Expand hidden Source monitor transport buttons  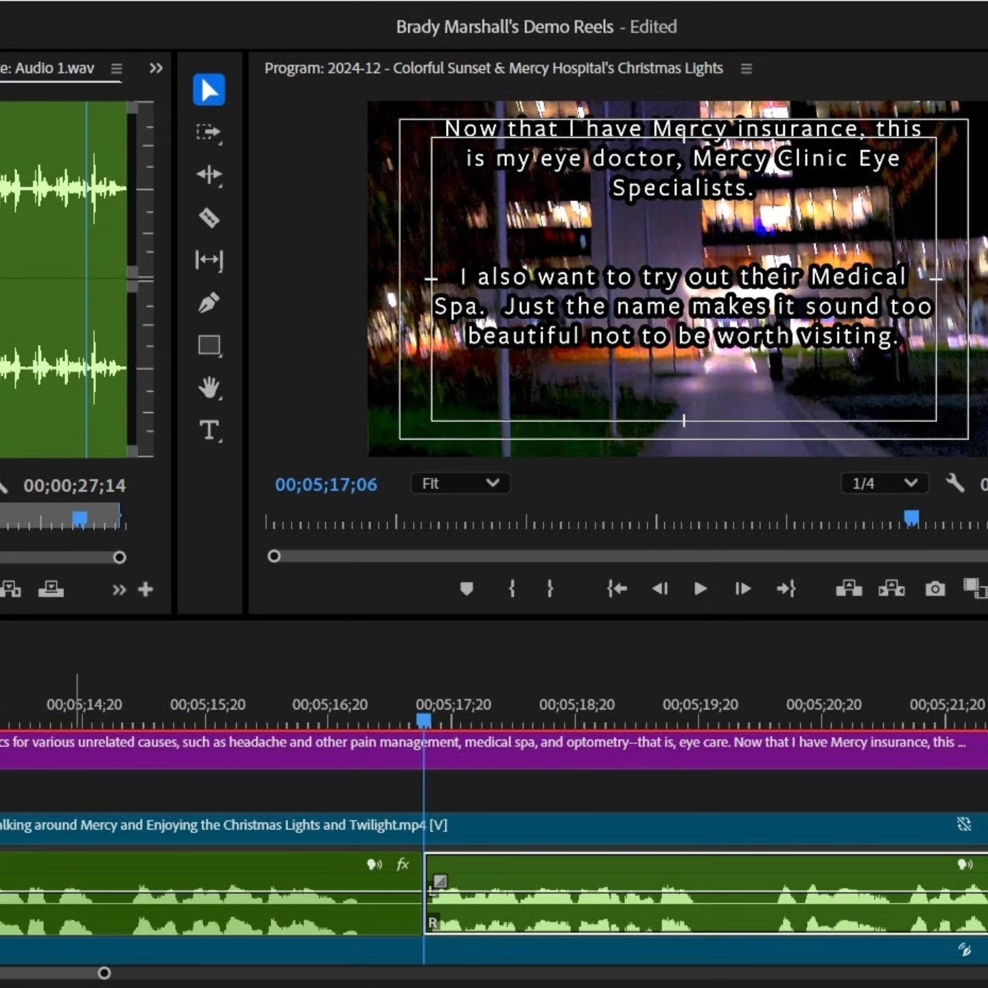[119, 590]
